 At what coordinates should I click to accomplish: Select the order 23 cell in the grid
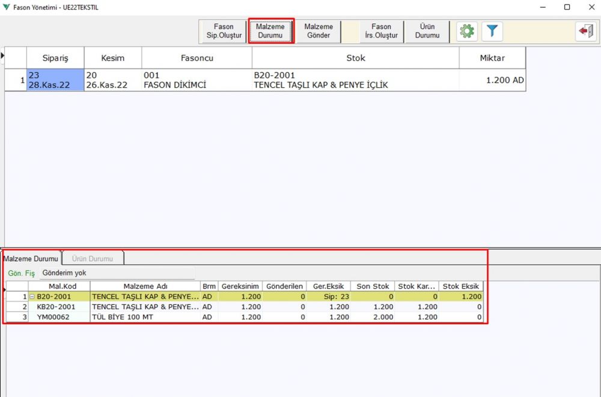55,80
